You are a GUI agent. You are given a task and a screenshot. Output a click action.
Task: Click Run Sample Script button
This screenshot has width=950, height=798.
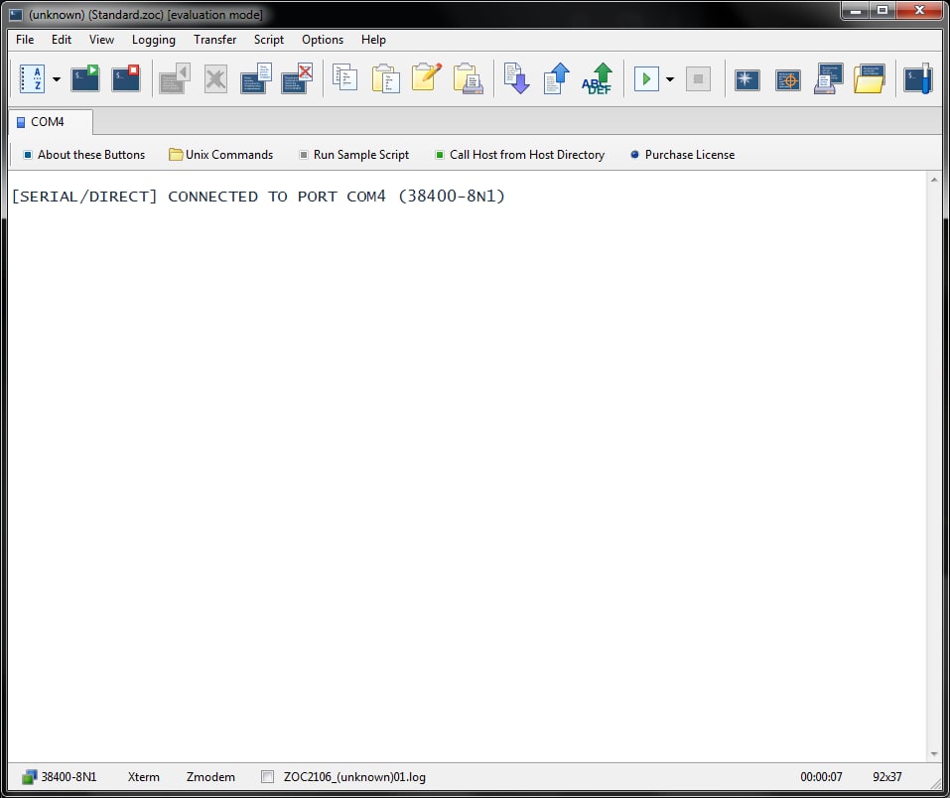pos(354,155)
